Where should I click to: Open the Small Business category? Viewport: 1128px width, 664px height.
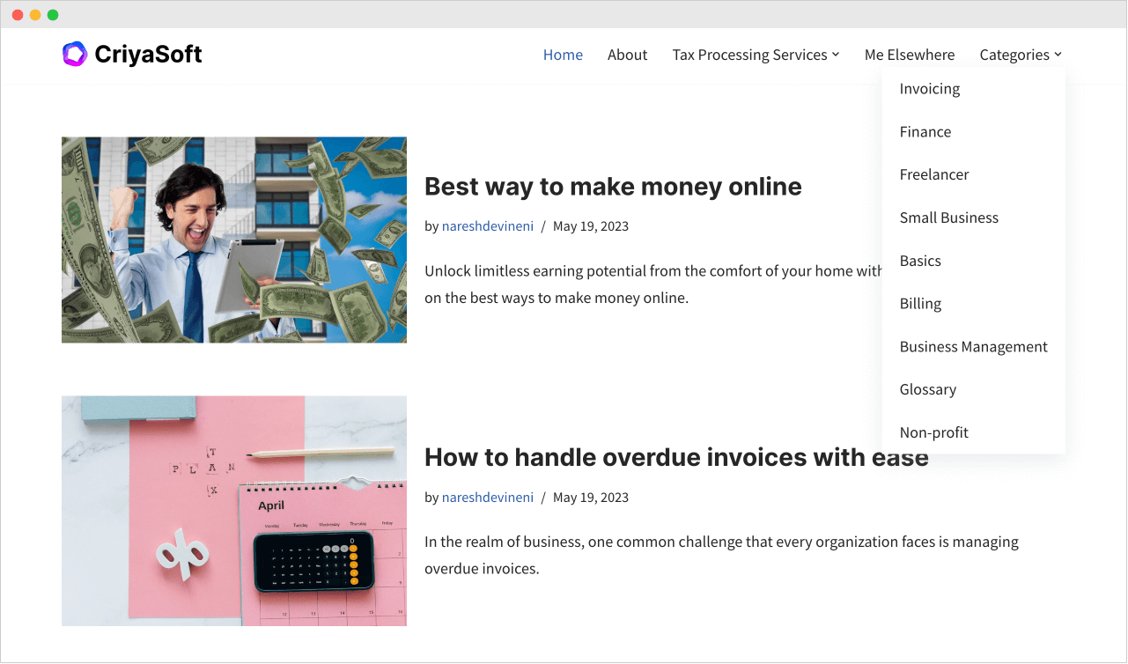[948, 218]
